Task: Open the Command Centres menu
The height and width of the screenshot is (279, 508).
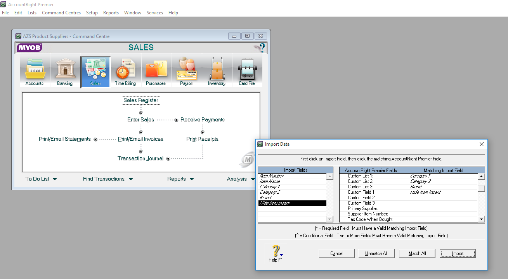Action: tap(61, 13)
